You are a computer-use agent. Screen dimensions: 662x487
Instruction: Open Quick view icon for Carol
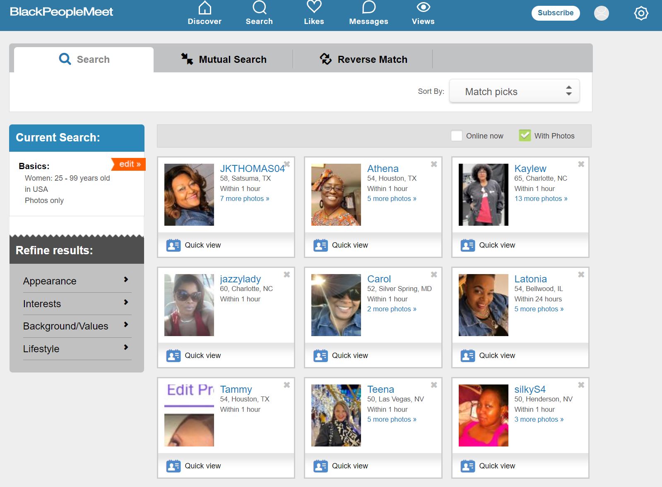click(x=320, y=356)
